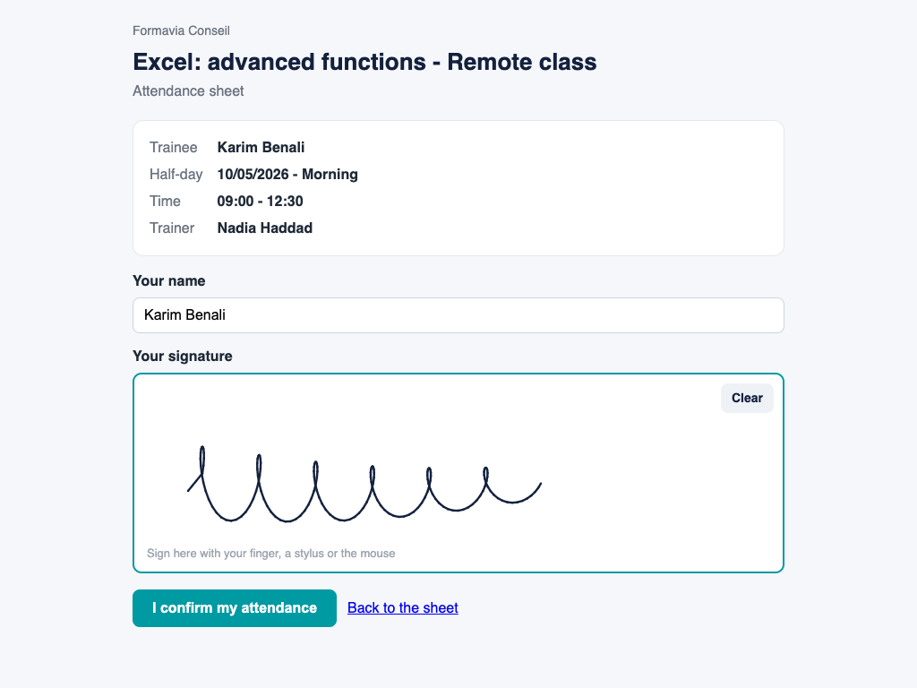Select the "Your name" field label
917x688 pixels.
point(169,280)
